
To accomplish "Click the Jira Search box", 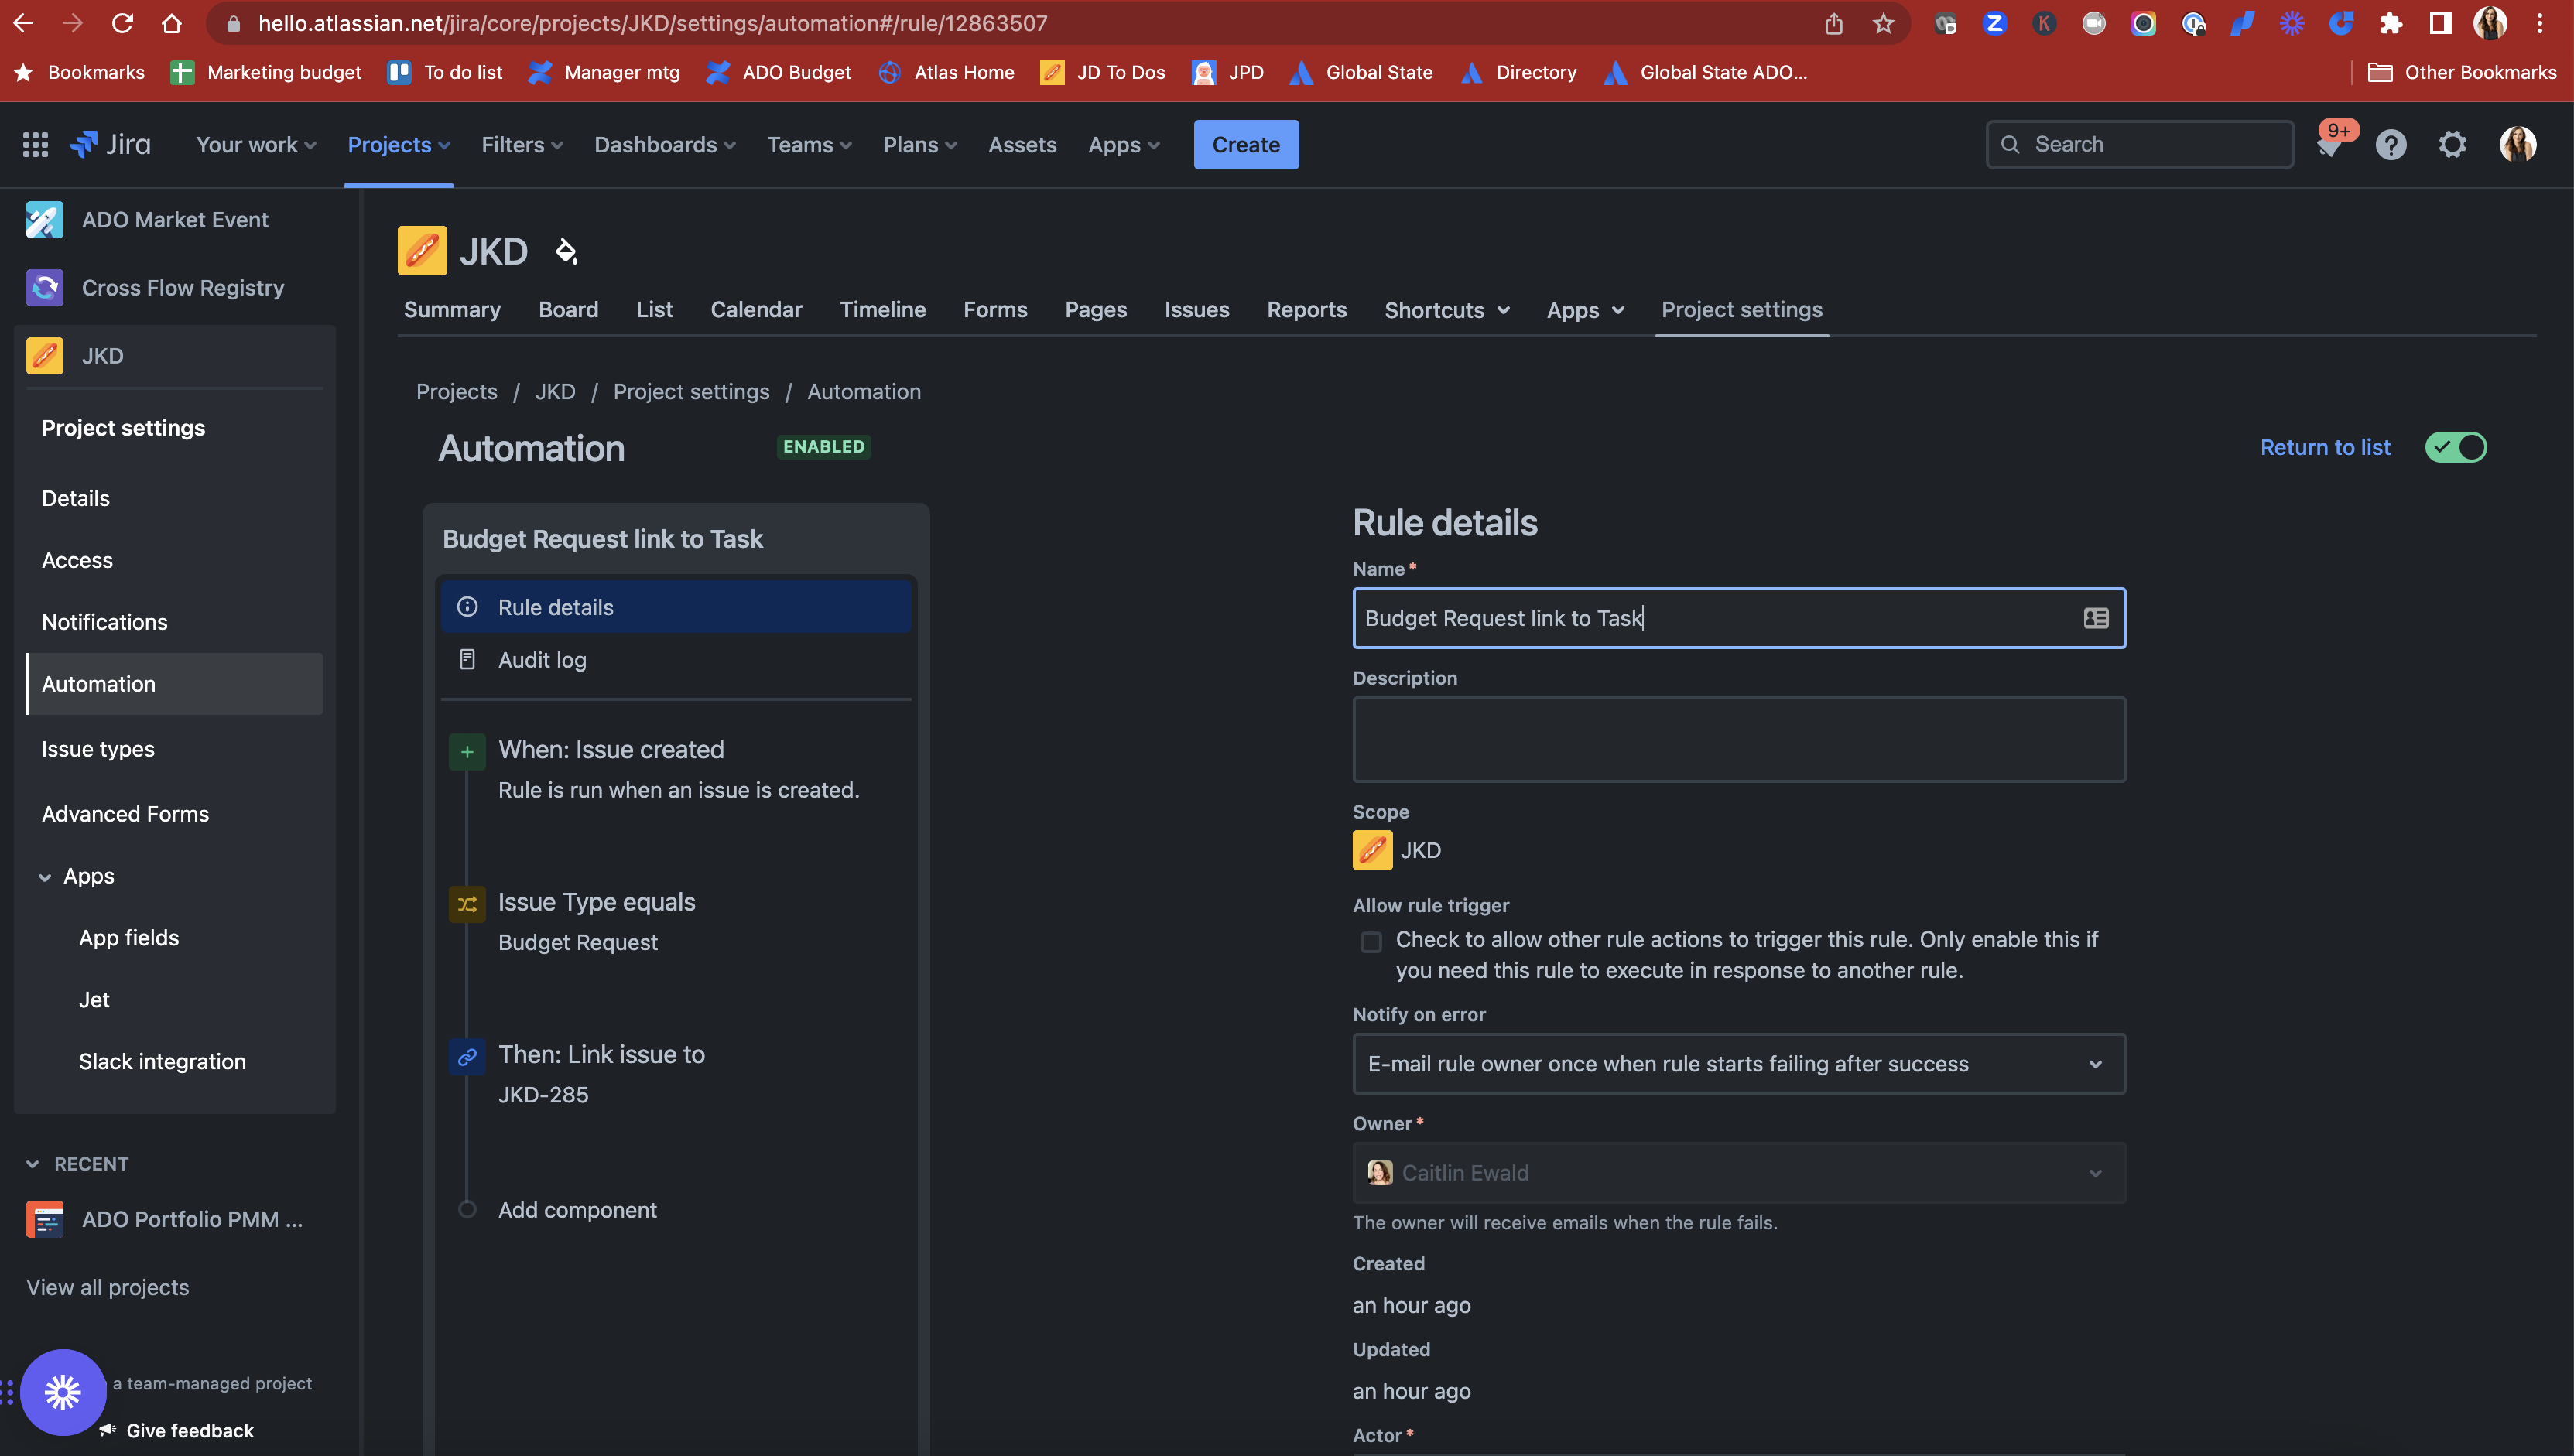I will point(2140,145).
